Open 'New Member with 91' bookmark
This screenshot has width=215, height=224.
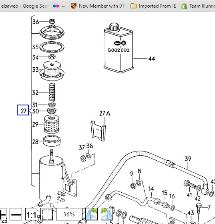tap(102, 6)
